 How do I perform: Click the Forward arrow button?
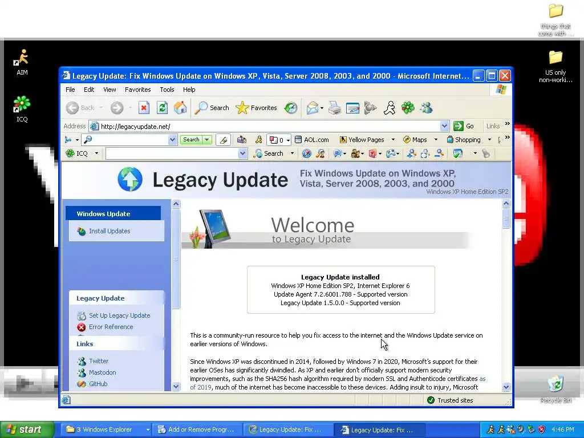click(x=116, y=108)
